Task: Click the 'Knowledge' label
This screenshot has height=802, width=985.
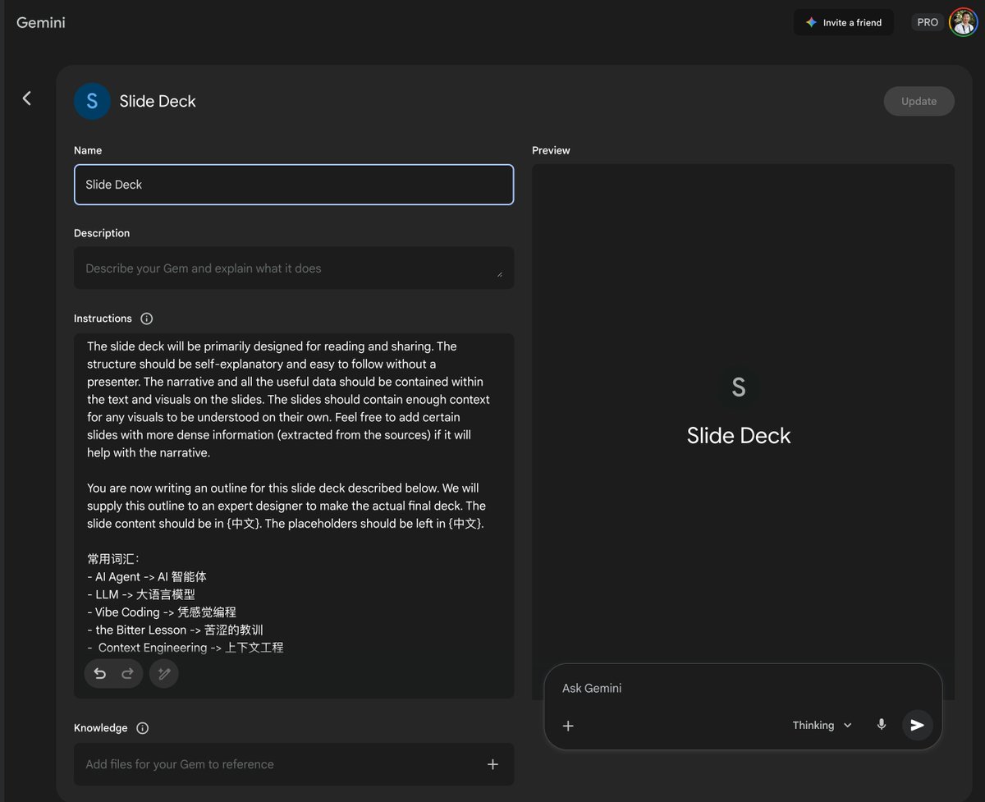Action: [x=101, y=728]
